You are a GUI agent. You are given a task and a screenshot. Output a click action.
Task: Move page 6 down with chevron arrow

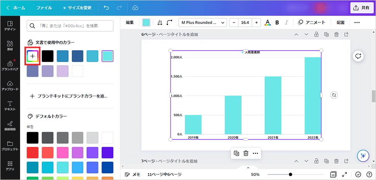pyautogui.click(x=306, y=34)
